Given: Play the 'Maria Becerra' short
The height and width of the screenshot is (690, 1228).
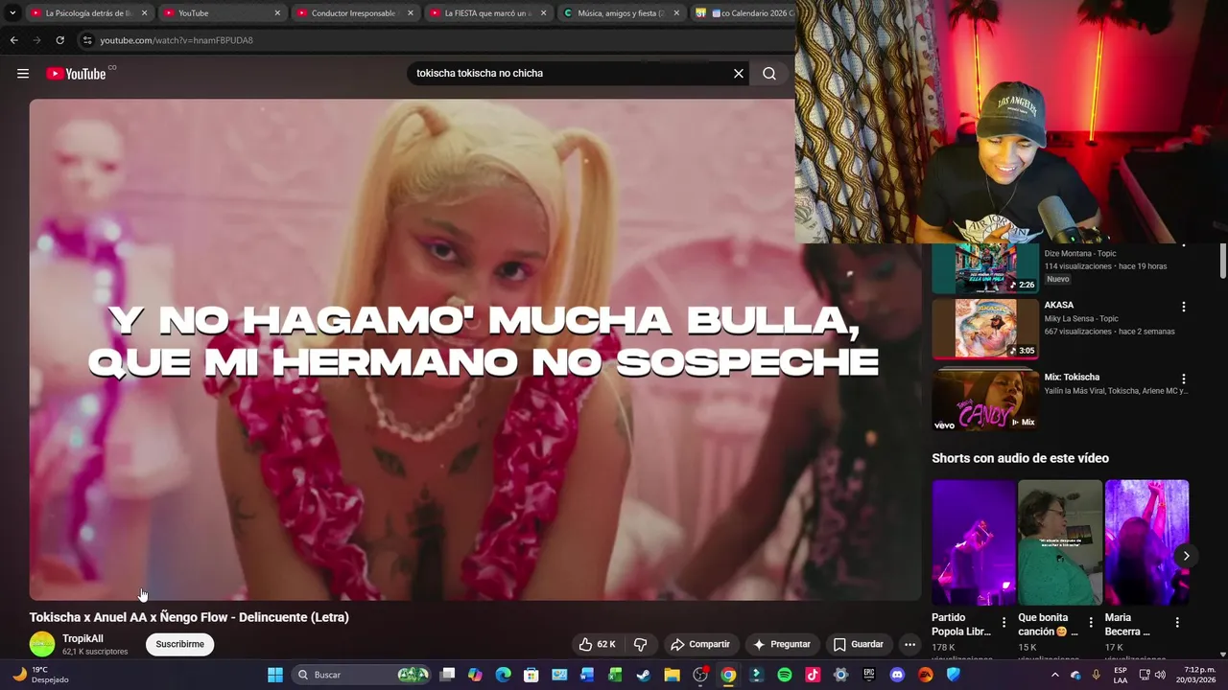Looking at the screenshot, I should pyautogui.click(x=1146, y=542).
